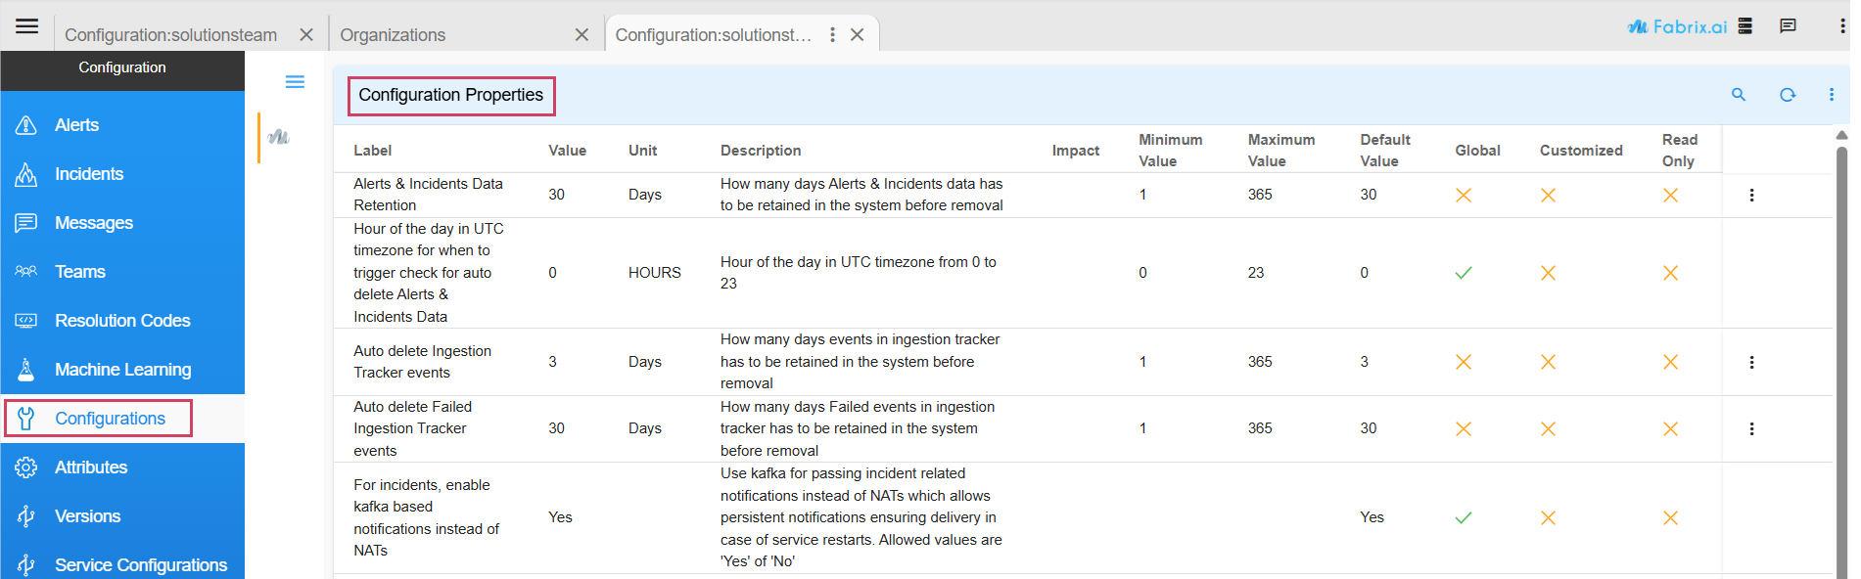
Task: Open row actions for Auto delete Failed Ingestion Tracker
Action: tap(1751, 428)
